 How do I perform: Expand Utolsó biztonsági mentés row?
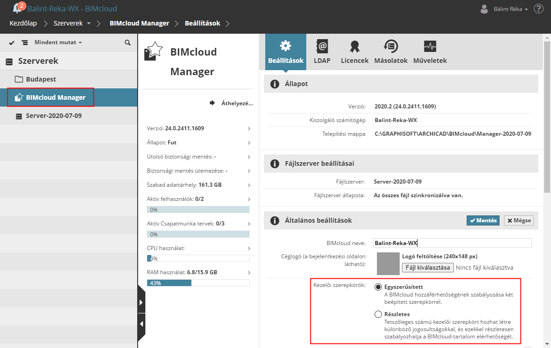point(199,157)
